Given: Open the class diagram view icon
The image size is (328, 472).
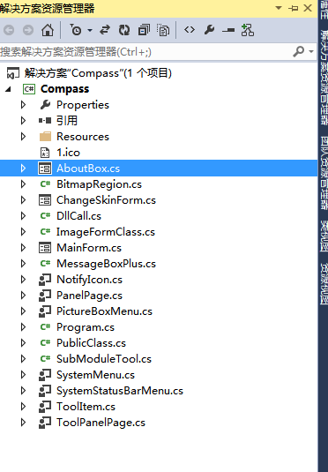Looking at the screenshot, I should point(248,30).
